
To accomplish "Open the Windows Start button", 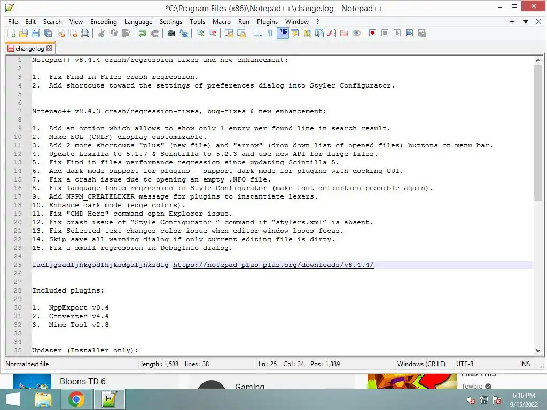I will [13, 399].
